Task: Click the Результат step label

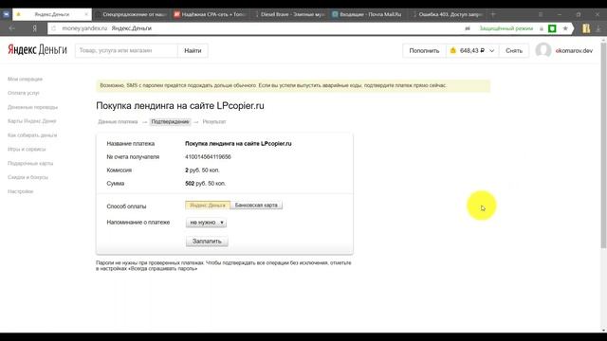Action: (x=214, y=122)
